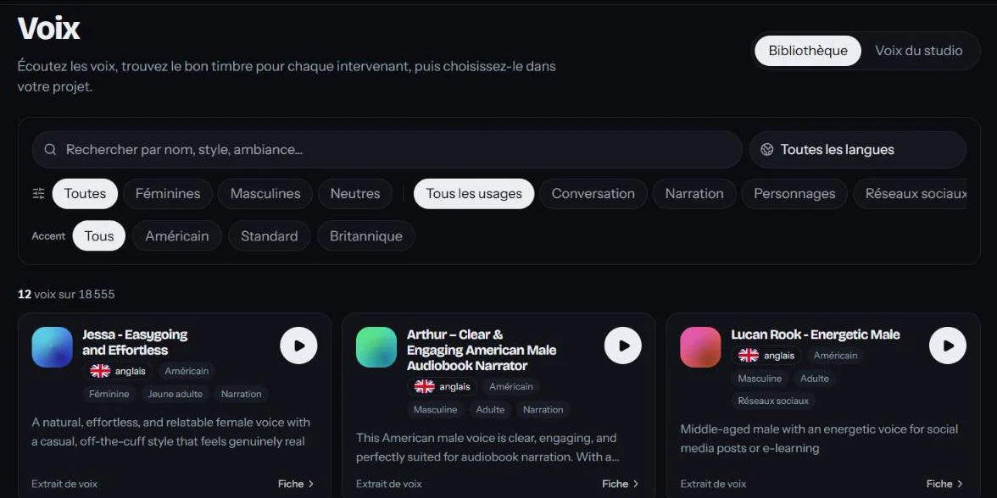Click the filter sliders icon
Image resolution: width=997 pixels, height=498 pixels.
pyautogui.click(x=39, y=194)
